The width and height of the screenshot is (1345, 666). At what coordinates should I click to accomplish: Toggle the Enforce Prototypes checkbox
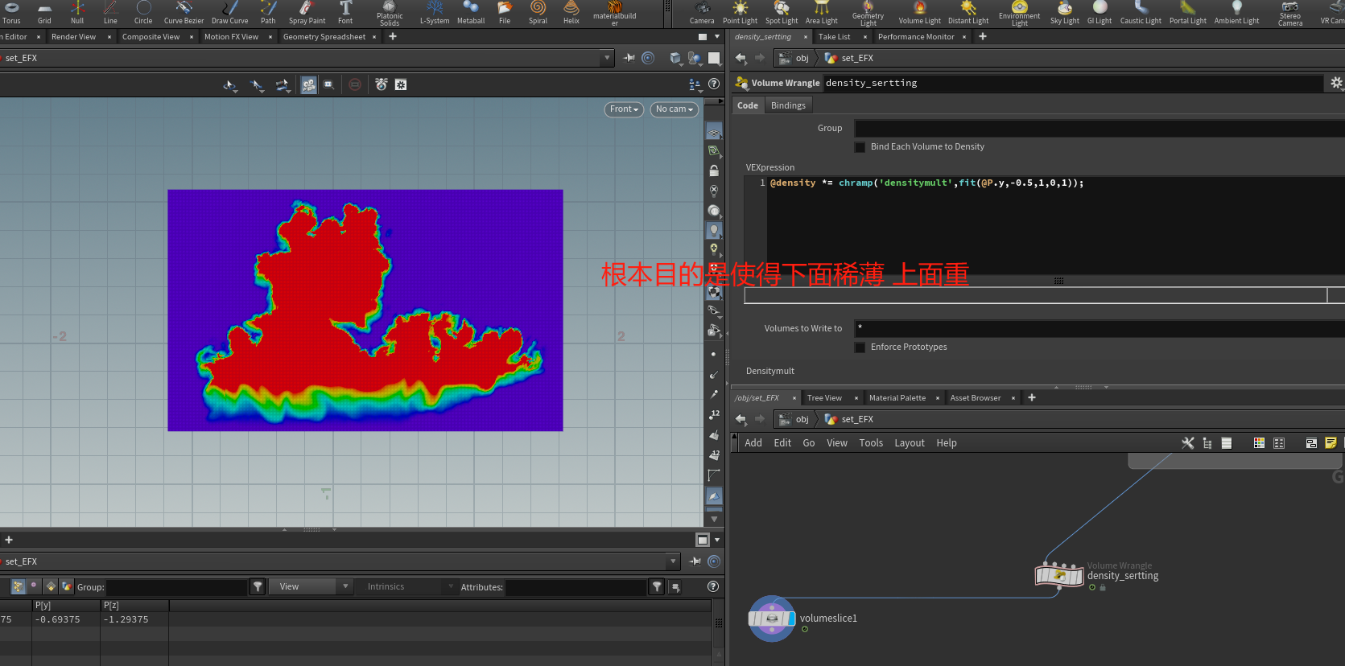[860, 347]
